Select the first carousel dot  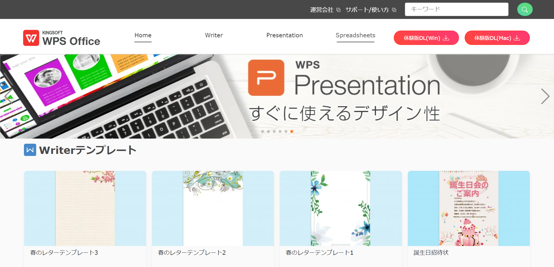(x=263, y=131)
